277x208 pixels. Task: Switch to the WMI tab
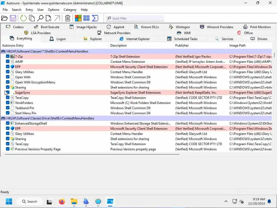184,33
